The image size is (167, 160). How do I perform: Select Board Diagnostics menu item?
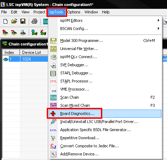[x=105, y=113]
